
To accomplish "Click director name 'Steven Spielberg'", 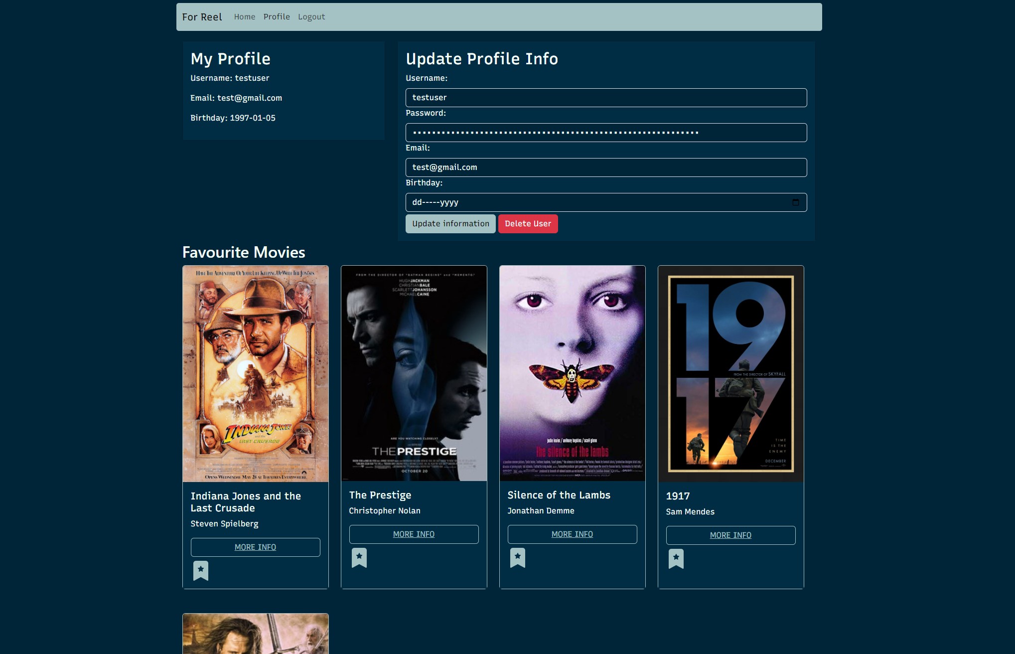I will [224, 524].
